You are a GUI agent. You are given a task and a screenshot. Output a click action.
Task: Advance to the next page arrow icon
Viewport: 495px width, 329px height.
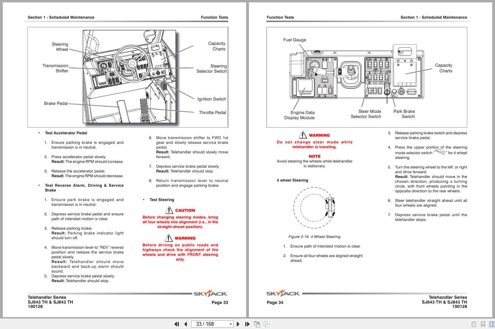238,324
